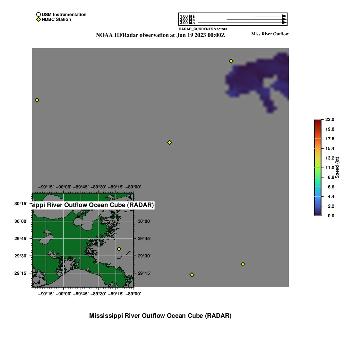Pick the NDBC station diamond inside the inset map
The height and width of the screenshot is (337, 353).
click(x=119, y=249)
